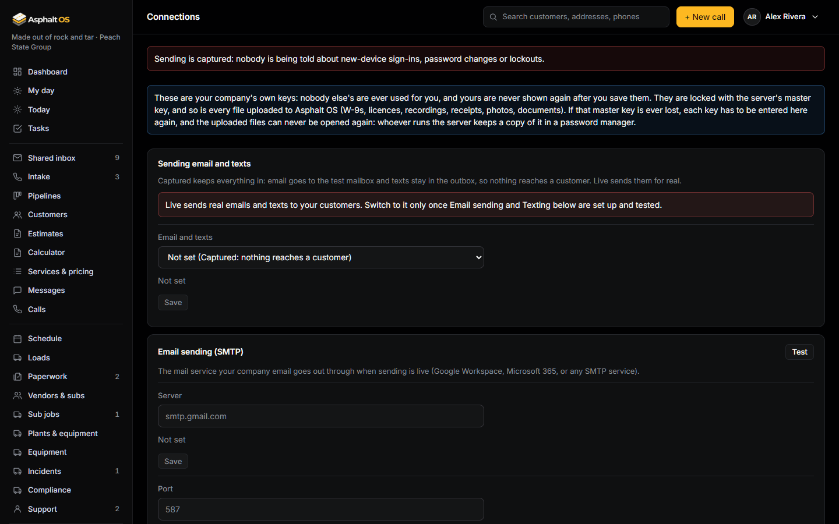Click the Pipelines board icon
This screenshot has height=524, width=839.
(17, 196)
